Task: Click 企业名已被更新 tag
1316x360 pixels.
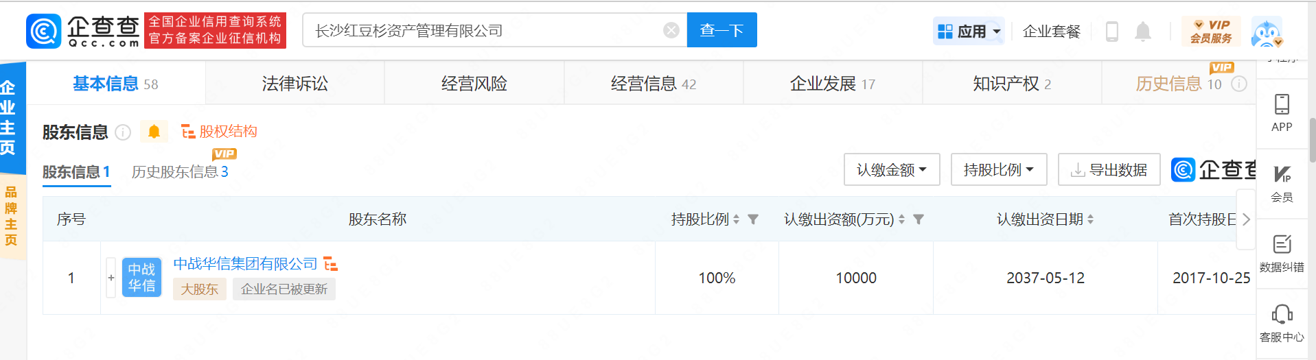Action: (284, 289)
